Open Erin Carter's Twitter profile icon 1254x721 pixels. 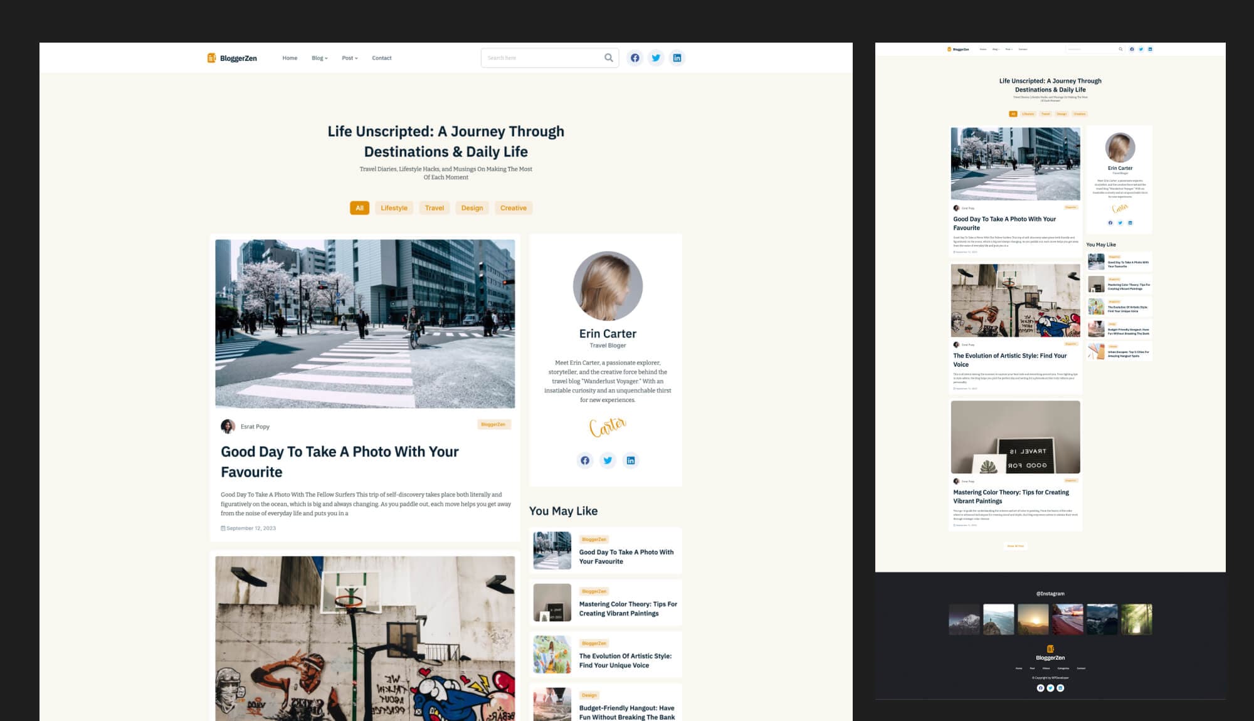pos(608,460)
